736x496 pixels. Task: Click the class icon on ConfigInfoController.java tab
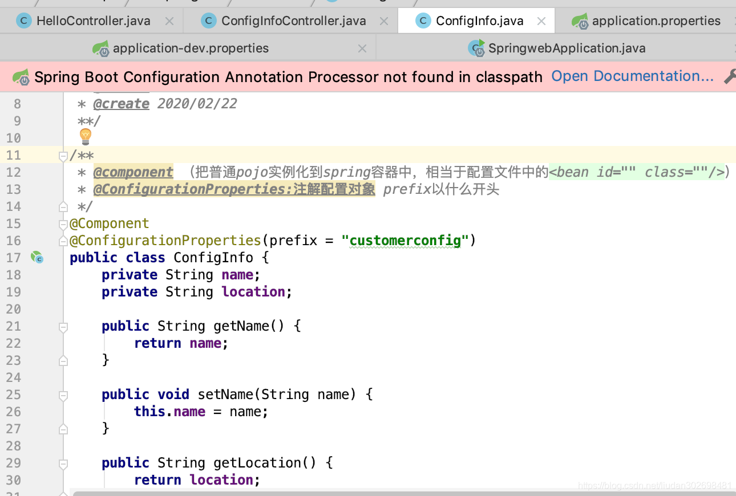[209, 21]
